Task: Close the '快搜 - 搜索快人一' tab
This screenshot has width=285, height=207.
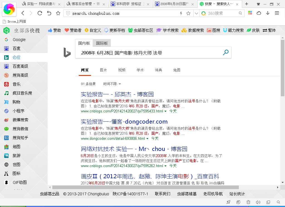Action: [237, 4]
